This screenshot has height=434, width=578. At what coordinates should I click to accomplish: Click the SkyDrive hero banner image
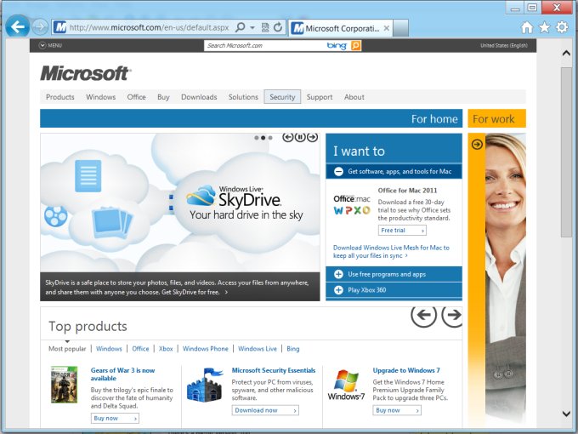180,203
